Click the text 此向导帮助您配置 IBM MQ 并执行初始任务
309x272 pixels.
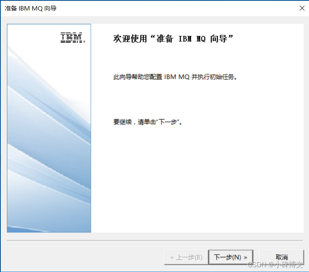(175, 77)
